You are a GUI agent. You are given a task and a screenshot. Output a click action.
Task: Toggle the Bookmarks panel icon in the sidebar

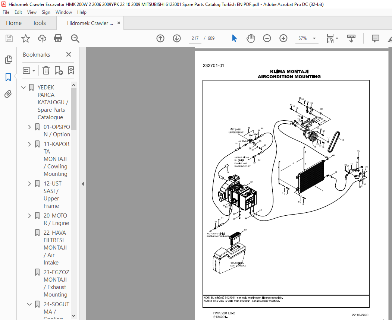pos(8,77)
